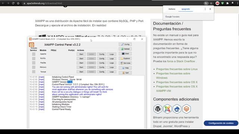Open the green shield extension icon
Image resolution: width=239 pixels, height=134 pixels.
click(x=223, y=3)
